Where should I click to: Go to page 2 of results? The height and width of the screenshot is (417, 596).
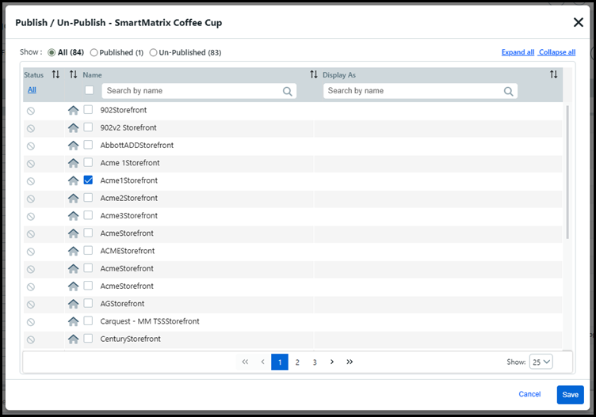click(297, 362)
